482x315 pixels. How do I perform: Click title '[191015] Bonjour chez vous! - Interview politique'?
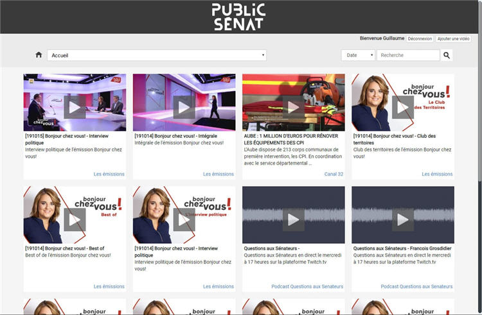pos(67,139)
